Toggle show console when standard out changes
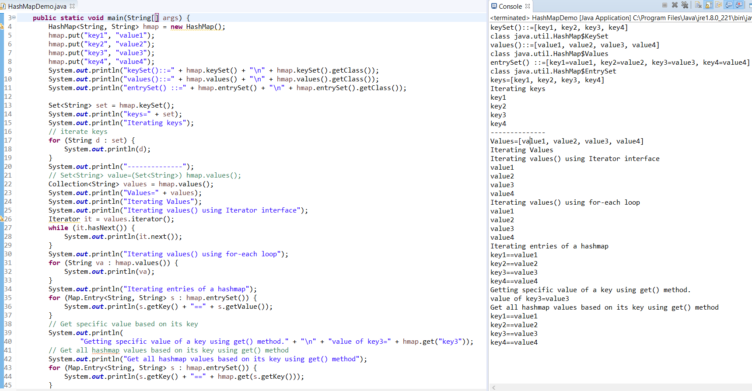Screen dimensions: 752x391 coord(729,5)
